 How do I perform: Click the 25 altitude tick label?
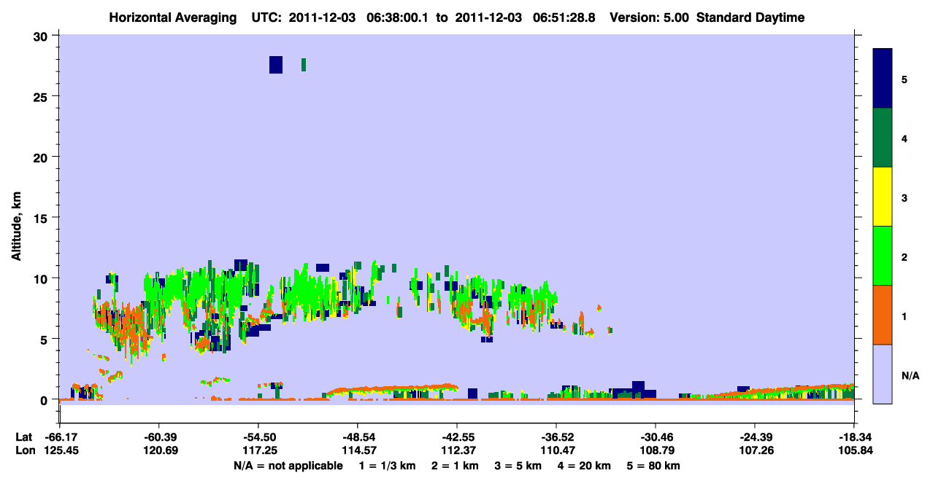(x=42, y=96)
